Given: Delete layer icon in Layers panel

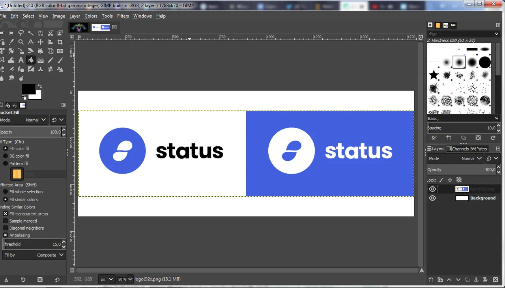Looking at the screenshot, I should click(496, 280).
